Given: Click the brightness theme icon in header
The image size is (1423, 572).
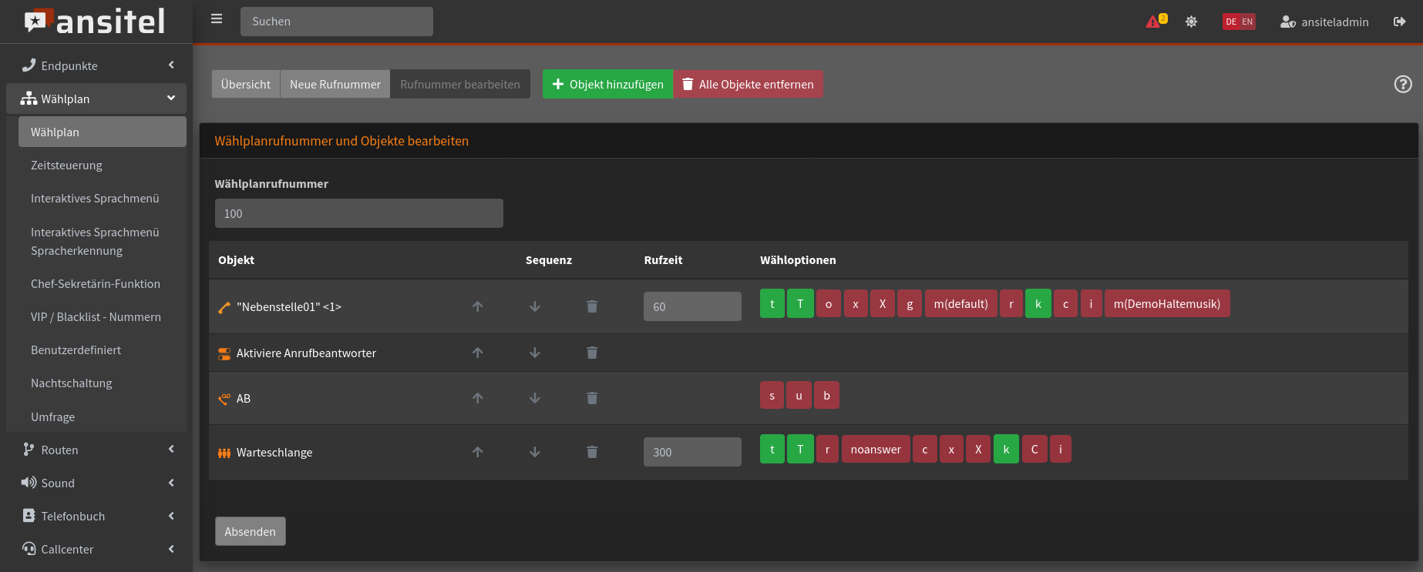Looking at the screenshot, I should tap(1191, 22).
